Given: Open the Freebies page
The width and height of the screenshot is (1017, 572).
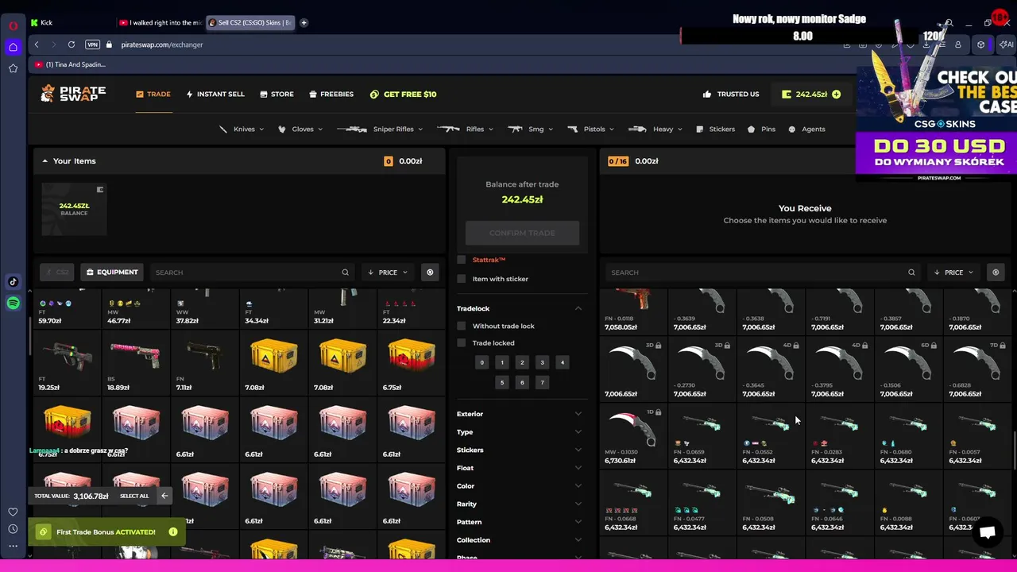Looking at the screenshot, I should (x=331, y=95).
